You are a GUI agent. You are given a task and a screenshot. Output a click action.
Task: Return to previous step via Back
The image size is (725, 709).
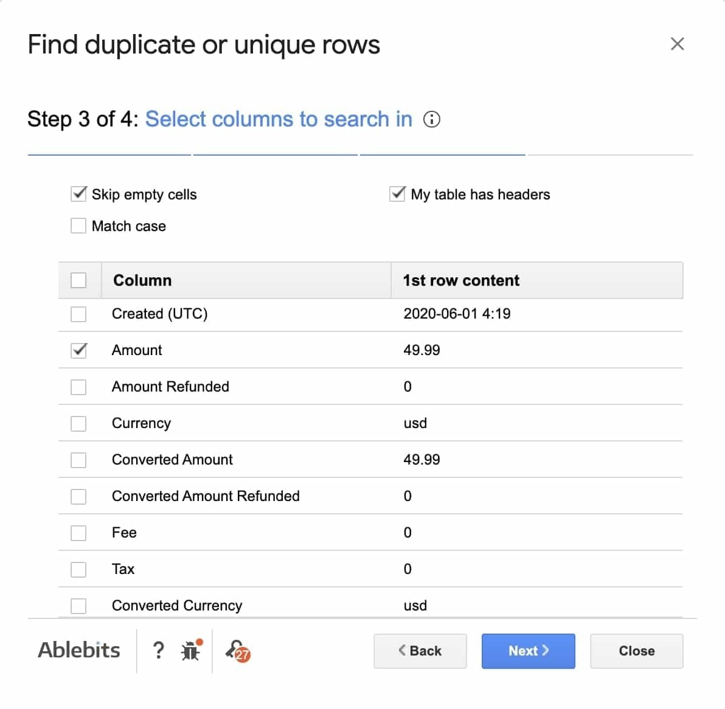coord(420,651)
